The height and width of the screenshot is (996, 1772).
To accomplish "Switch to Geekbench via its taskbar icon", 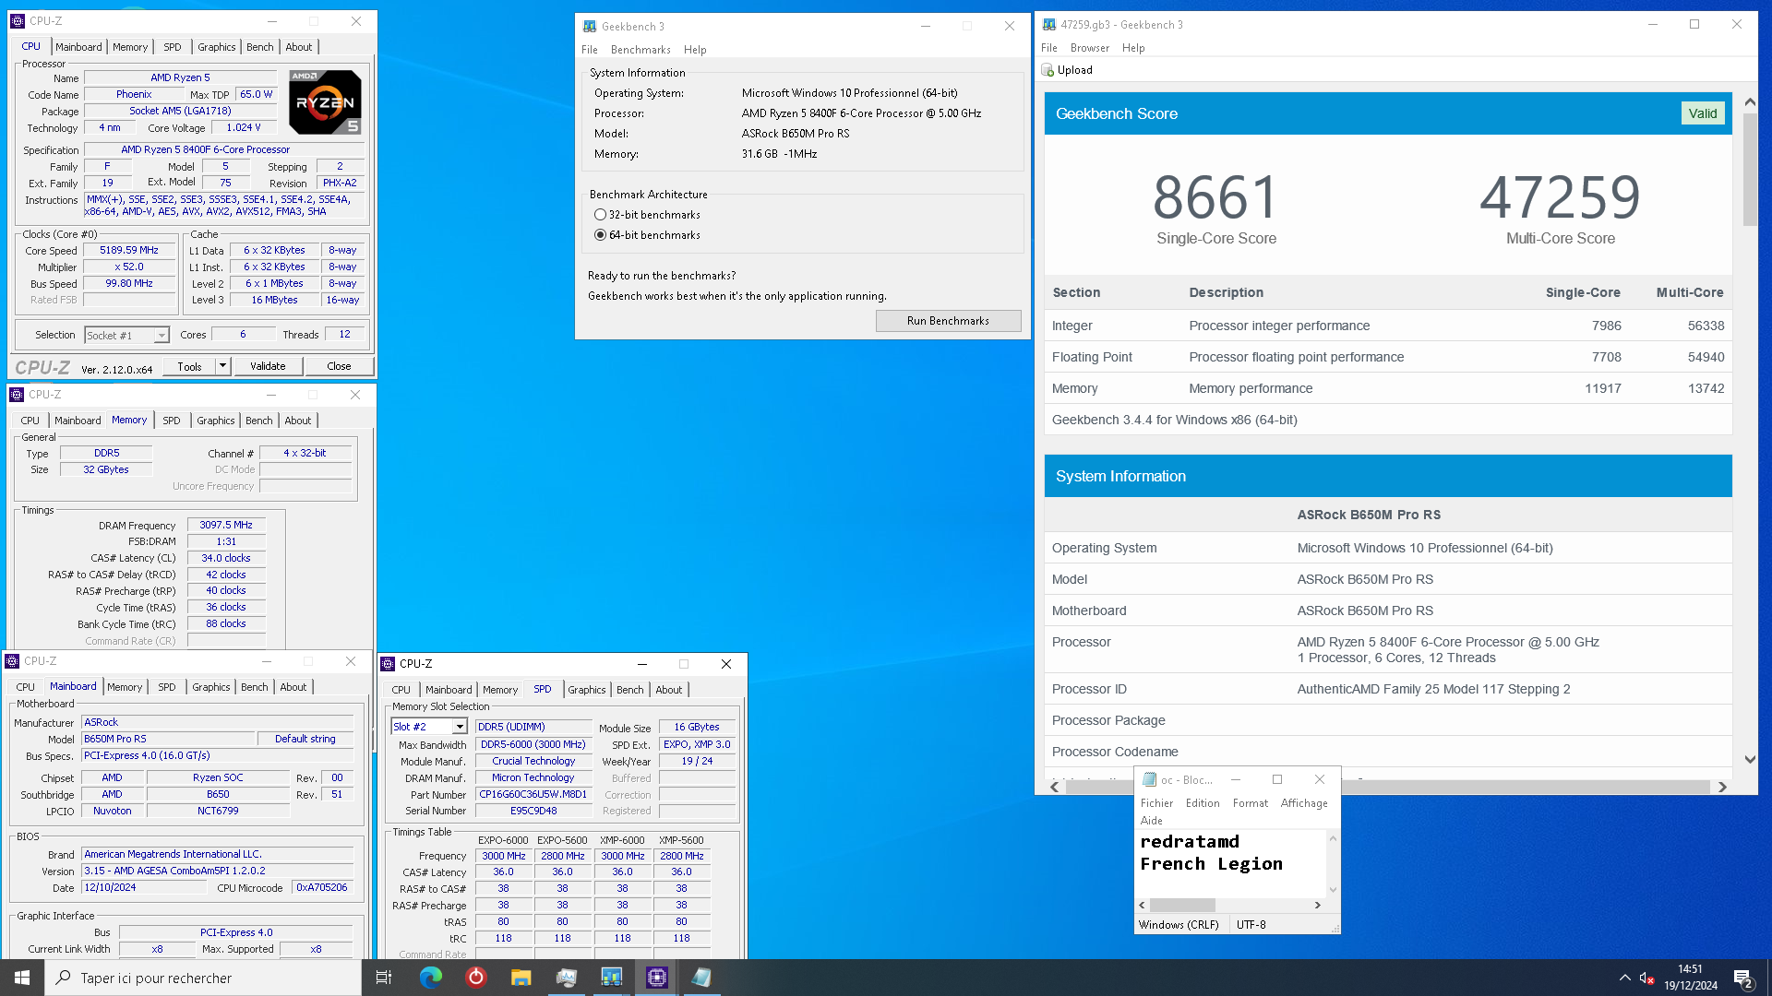I will [x=612, y=978].
